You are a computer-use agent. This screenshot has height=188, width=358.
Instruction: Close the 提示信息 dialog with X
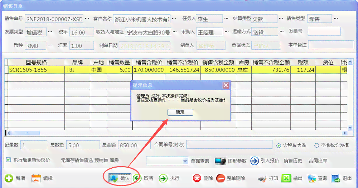tap(226, 85)
